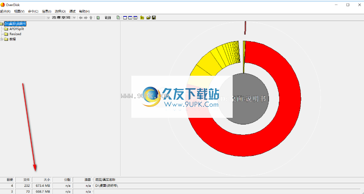
Task: Open the 起点(R) menu
Action: pos(5,11)
